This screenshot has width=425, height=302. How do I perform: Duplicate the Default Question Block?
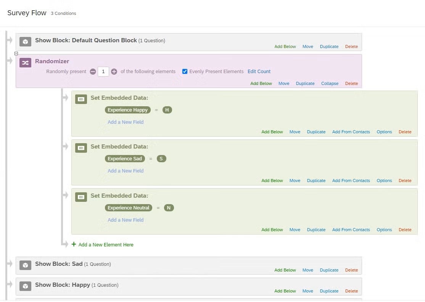(329, 46)
